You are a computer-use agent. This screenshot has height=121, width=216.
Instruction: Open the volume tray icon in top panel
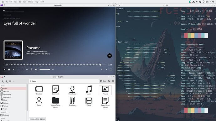pyautogui.click(x=197, y=2)
